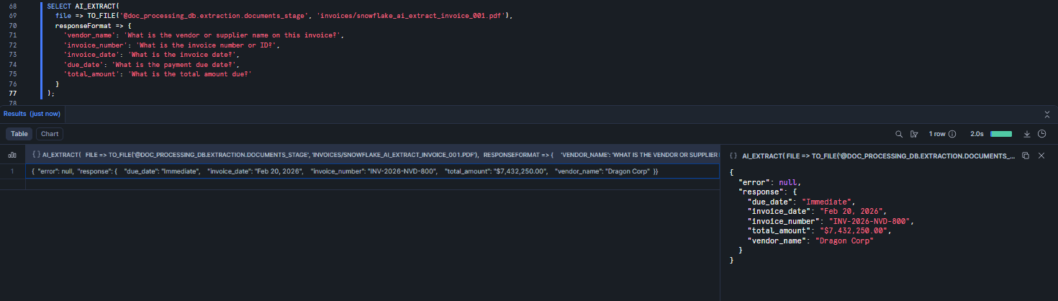Copy the cell JSON with the copy icon
Viewport: 1058px width, 301px height.
point(1026,155)
